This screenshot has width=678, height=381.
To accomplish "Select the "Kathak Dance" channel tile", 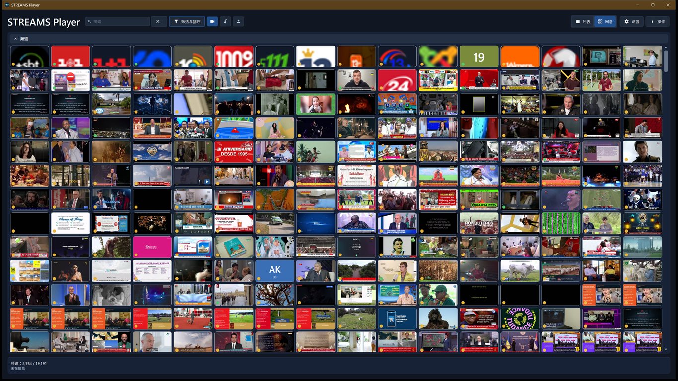I will [x=356, y=176].
